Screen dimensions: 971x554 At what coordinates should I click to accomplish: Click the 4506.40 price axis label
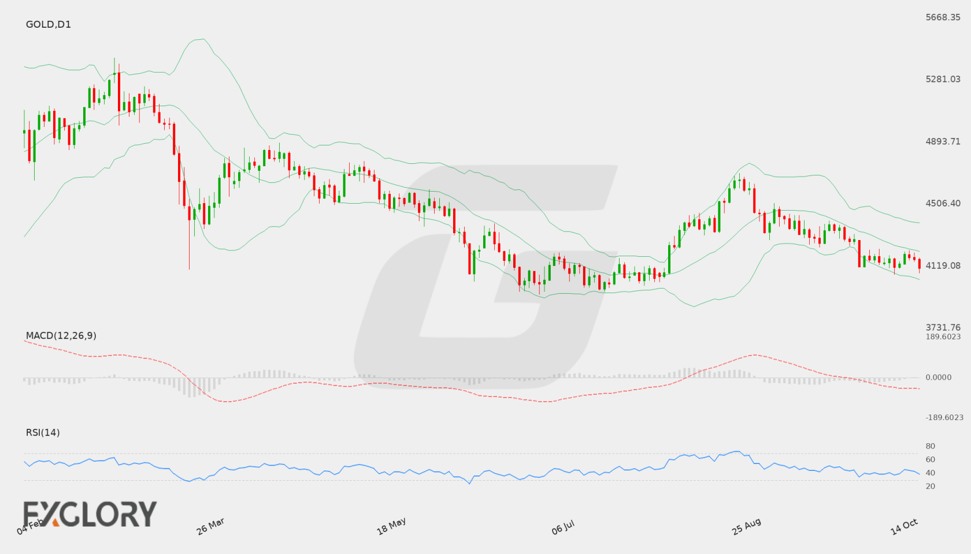[943, 203]
